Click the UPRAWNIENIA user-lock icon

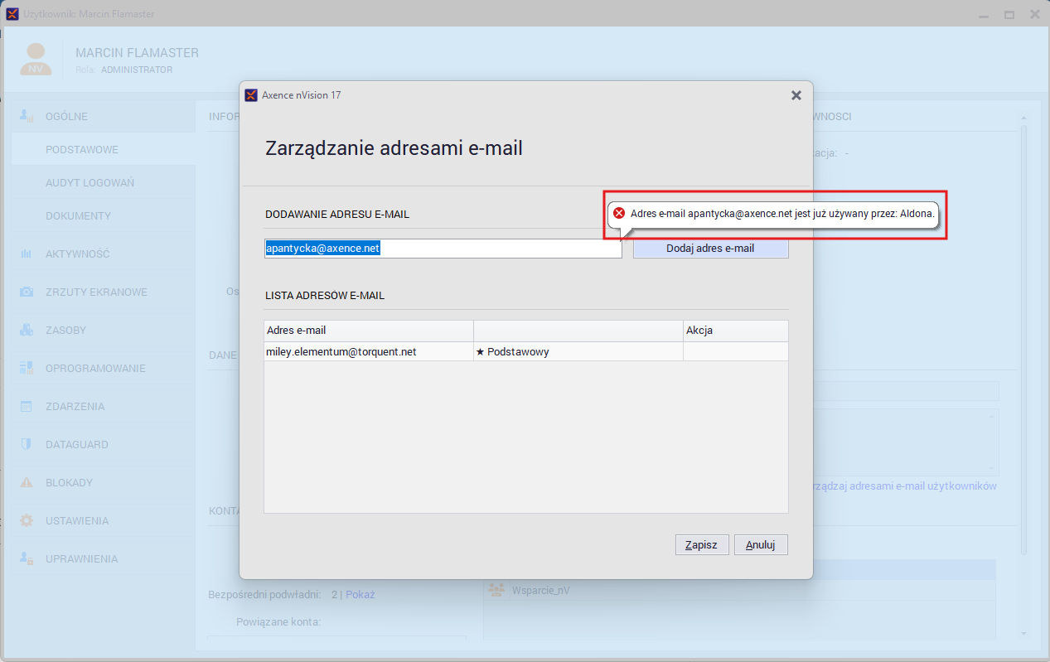point(27,558)
